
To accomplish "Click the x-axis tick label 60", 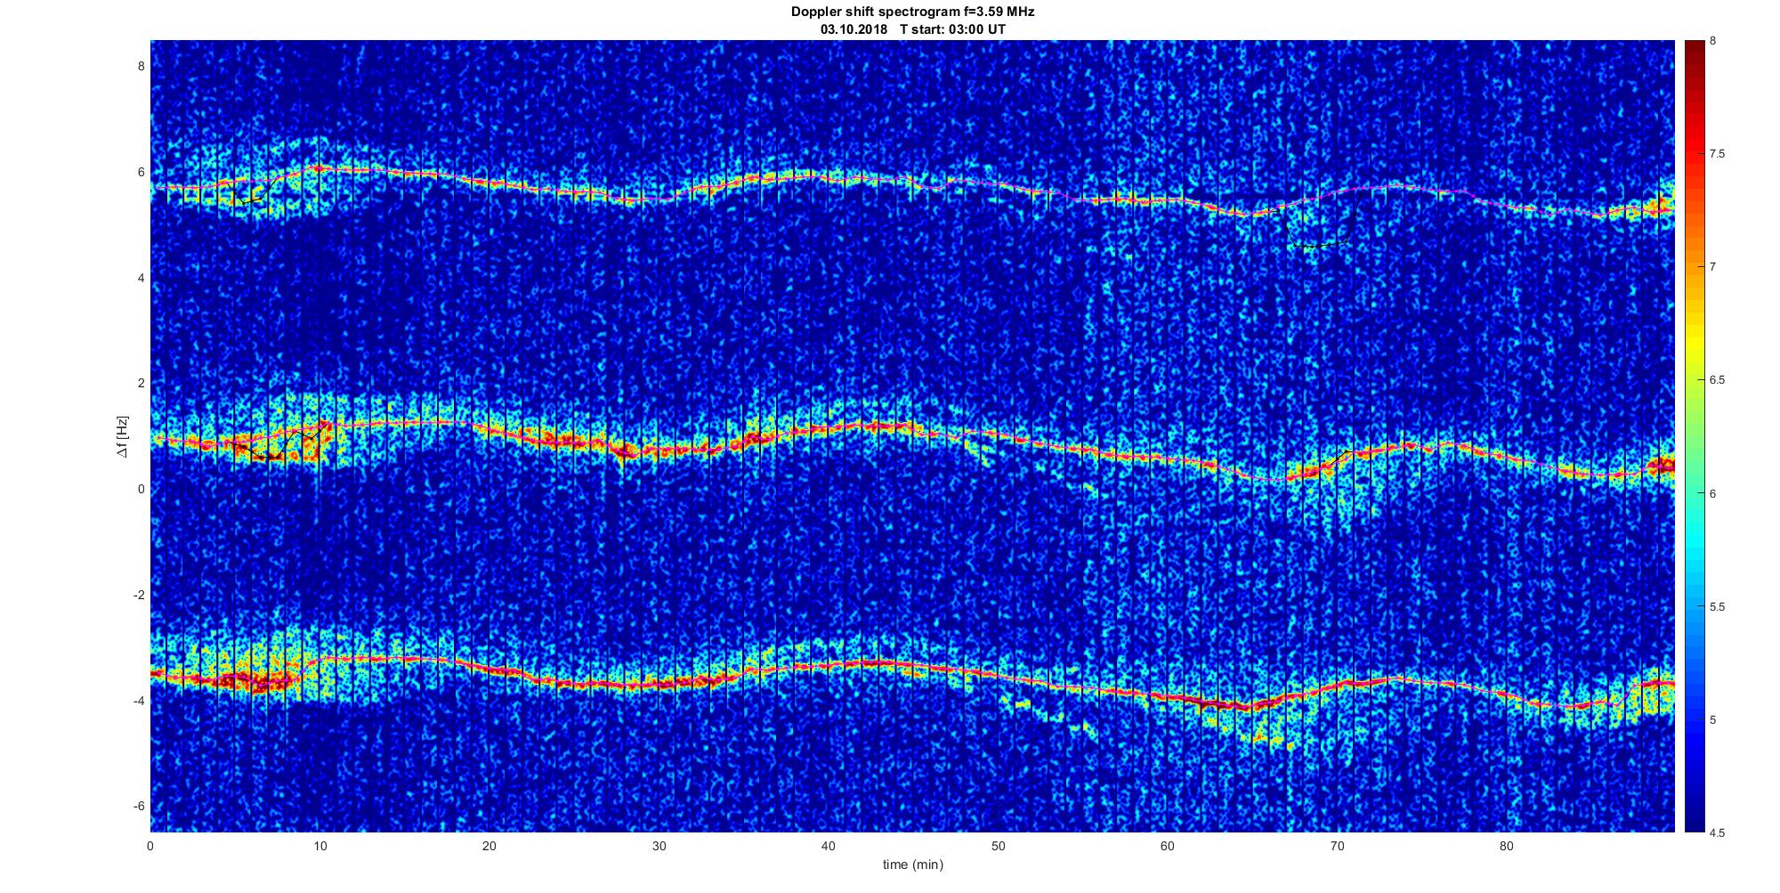I will coord(1168,846).
